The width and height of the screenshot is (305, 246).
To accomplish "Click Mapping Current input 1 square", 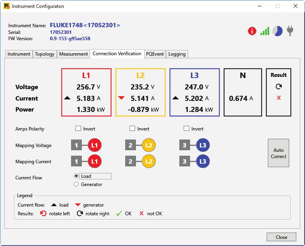I will (76, 161).
